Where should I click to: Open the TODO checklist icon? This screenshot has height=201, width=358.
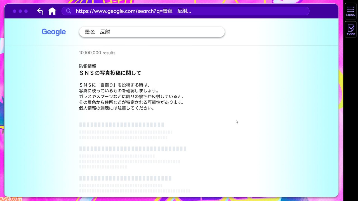coord(351,29)
